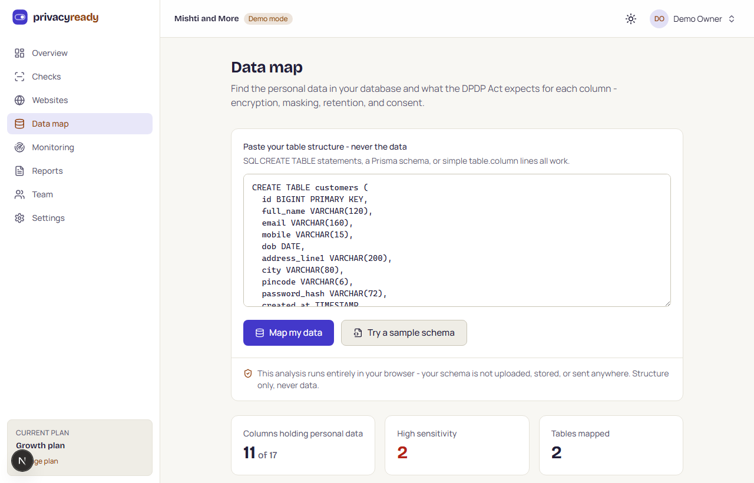Open the Overview page icon
Screen dimensions: 754x483
(x=19, y=53)
